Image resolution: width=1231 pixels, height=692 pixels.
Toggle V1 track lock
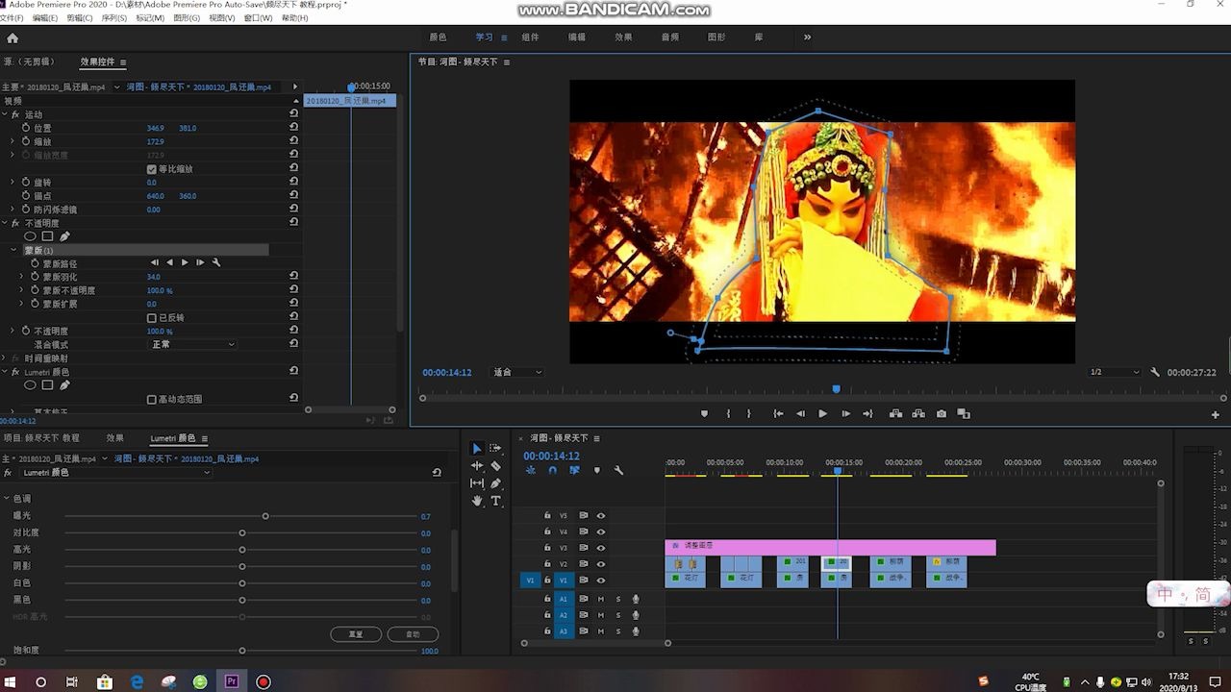coord(547,581)
